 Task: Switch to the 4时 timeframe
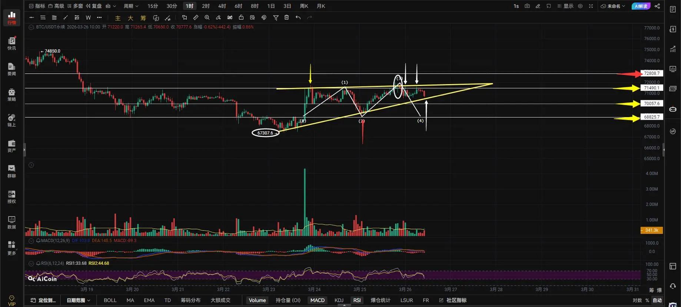click(222, 6)
